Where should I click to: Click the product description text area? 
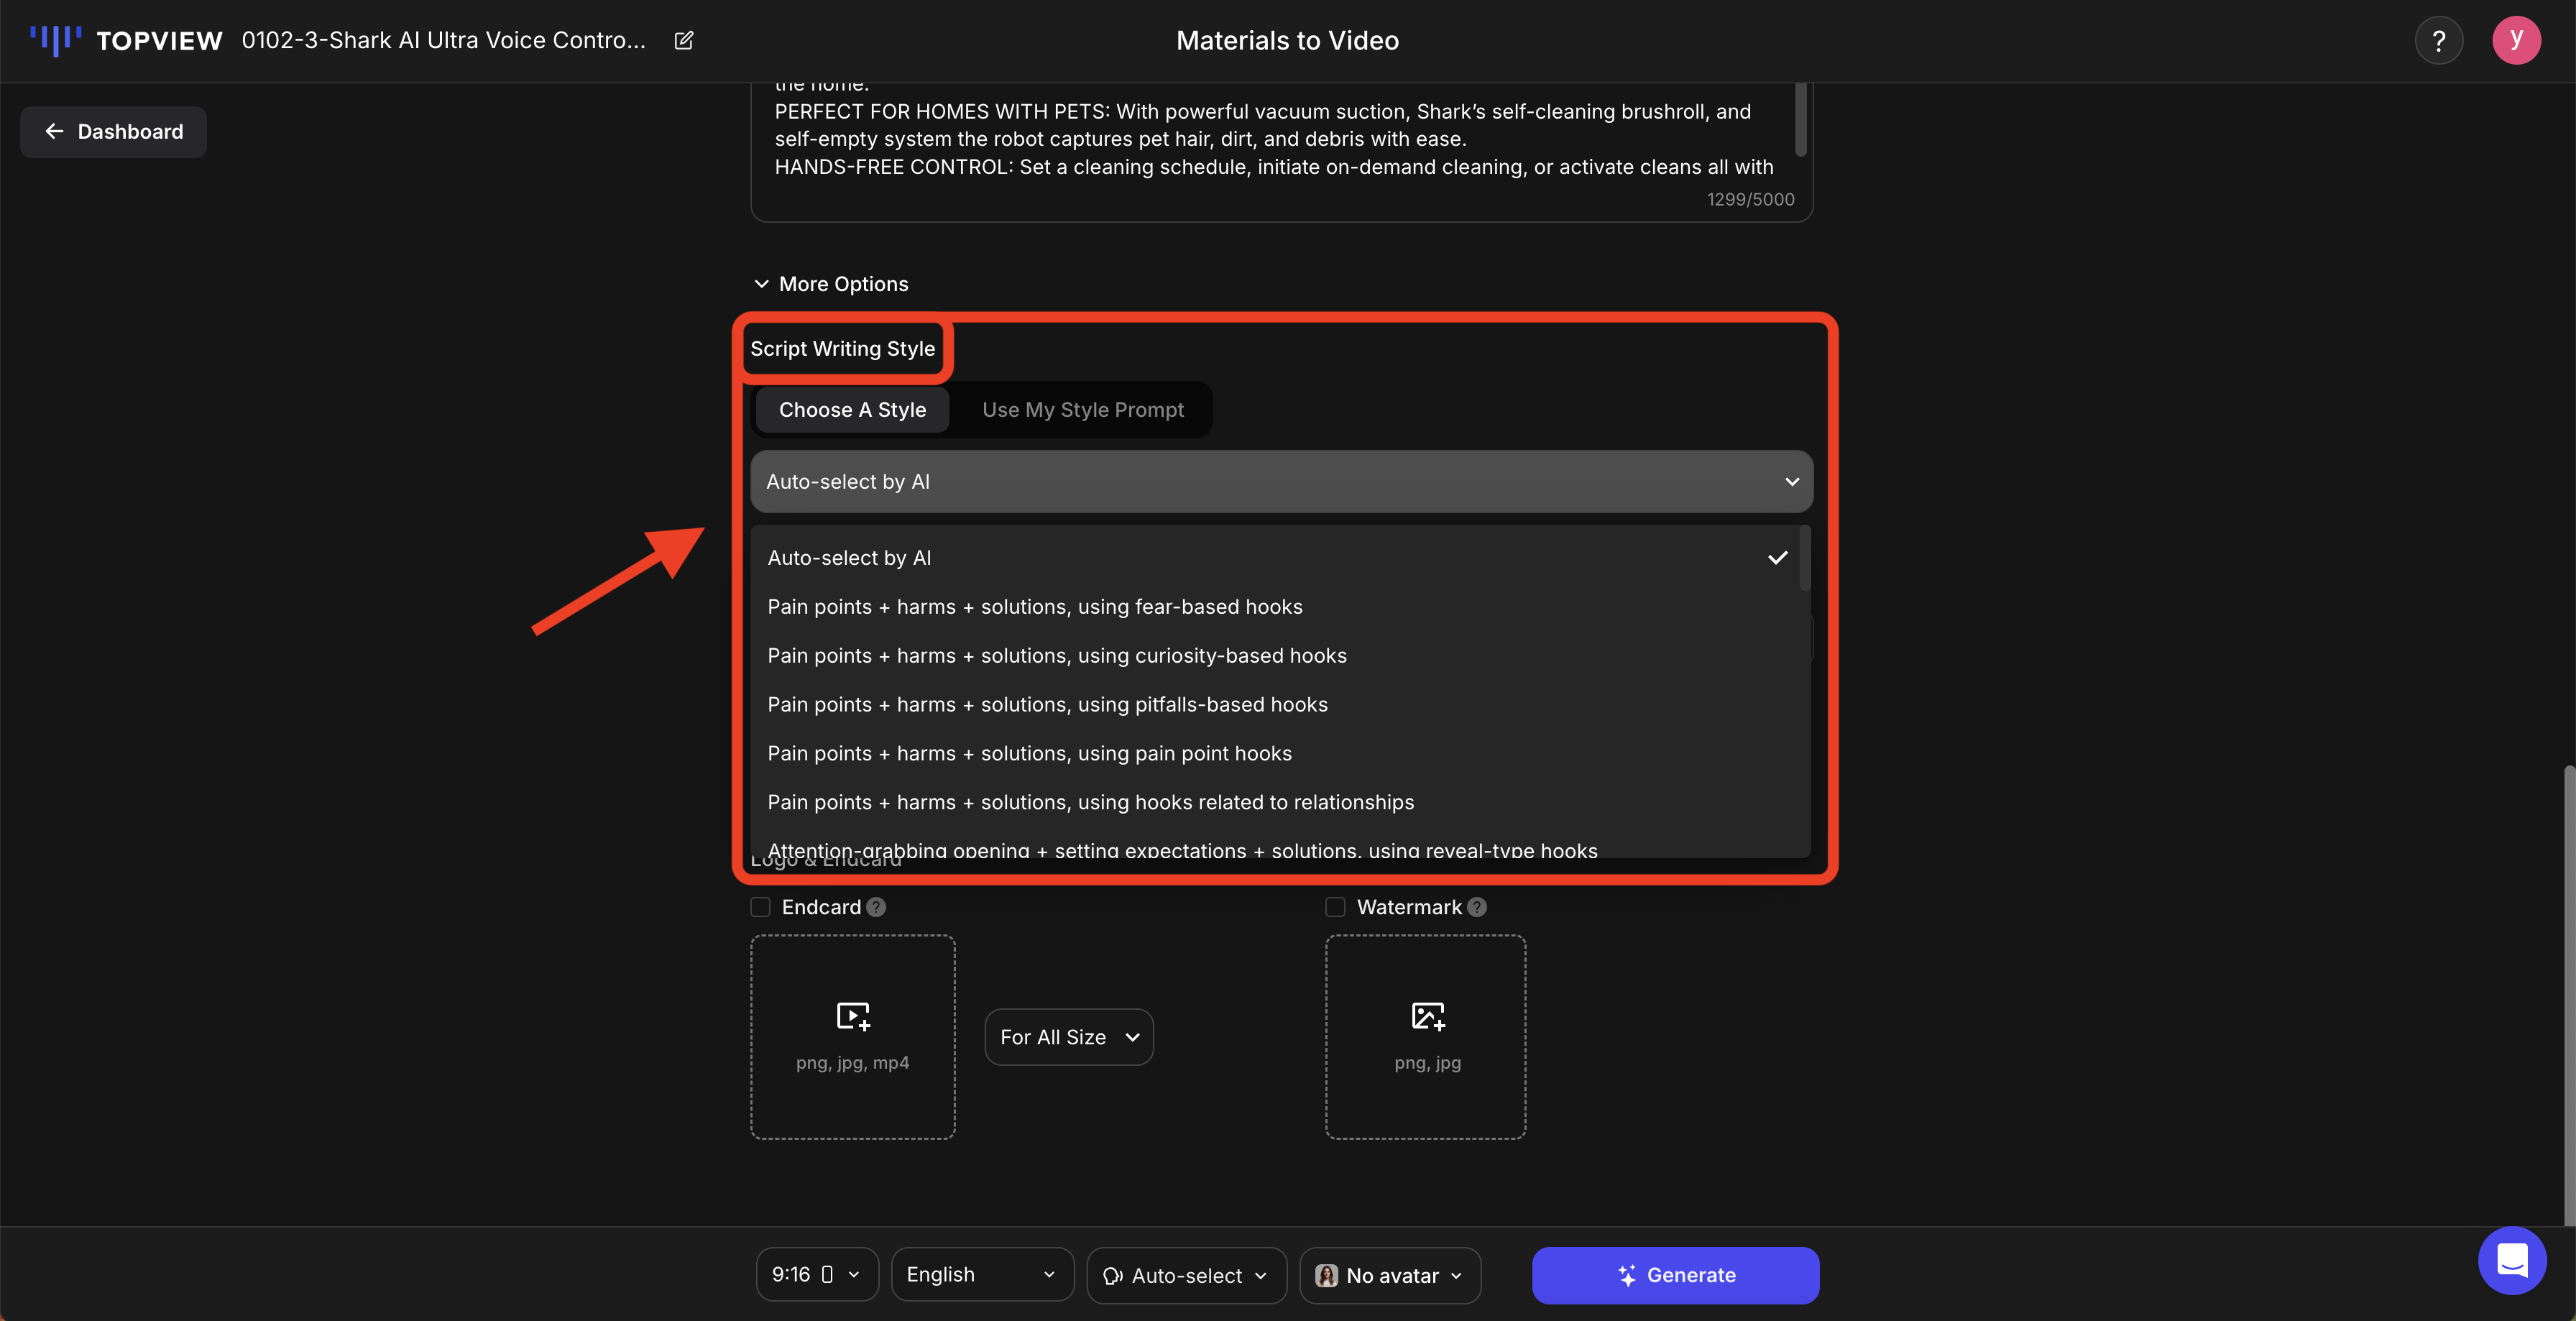pos(1281,150)
